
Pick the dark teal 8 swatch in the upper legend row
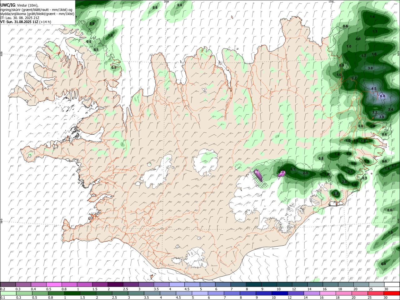point(253,284)
